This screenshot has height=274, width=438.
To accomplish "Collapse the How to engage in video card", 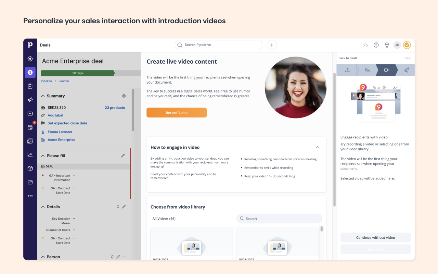I will click(318, 147).
